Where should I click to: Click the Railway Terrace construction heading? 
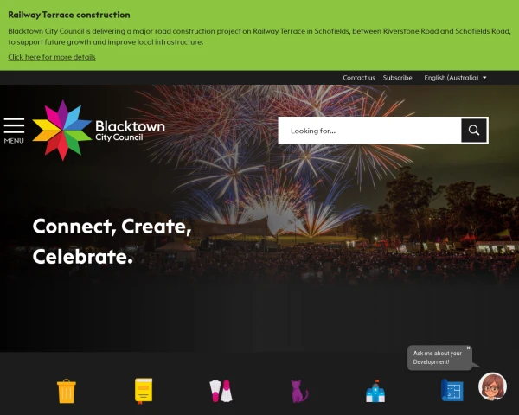[69, 15]
